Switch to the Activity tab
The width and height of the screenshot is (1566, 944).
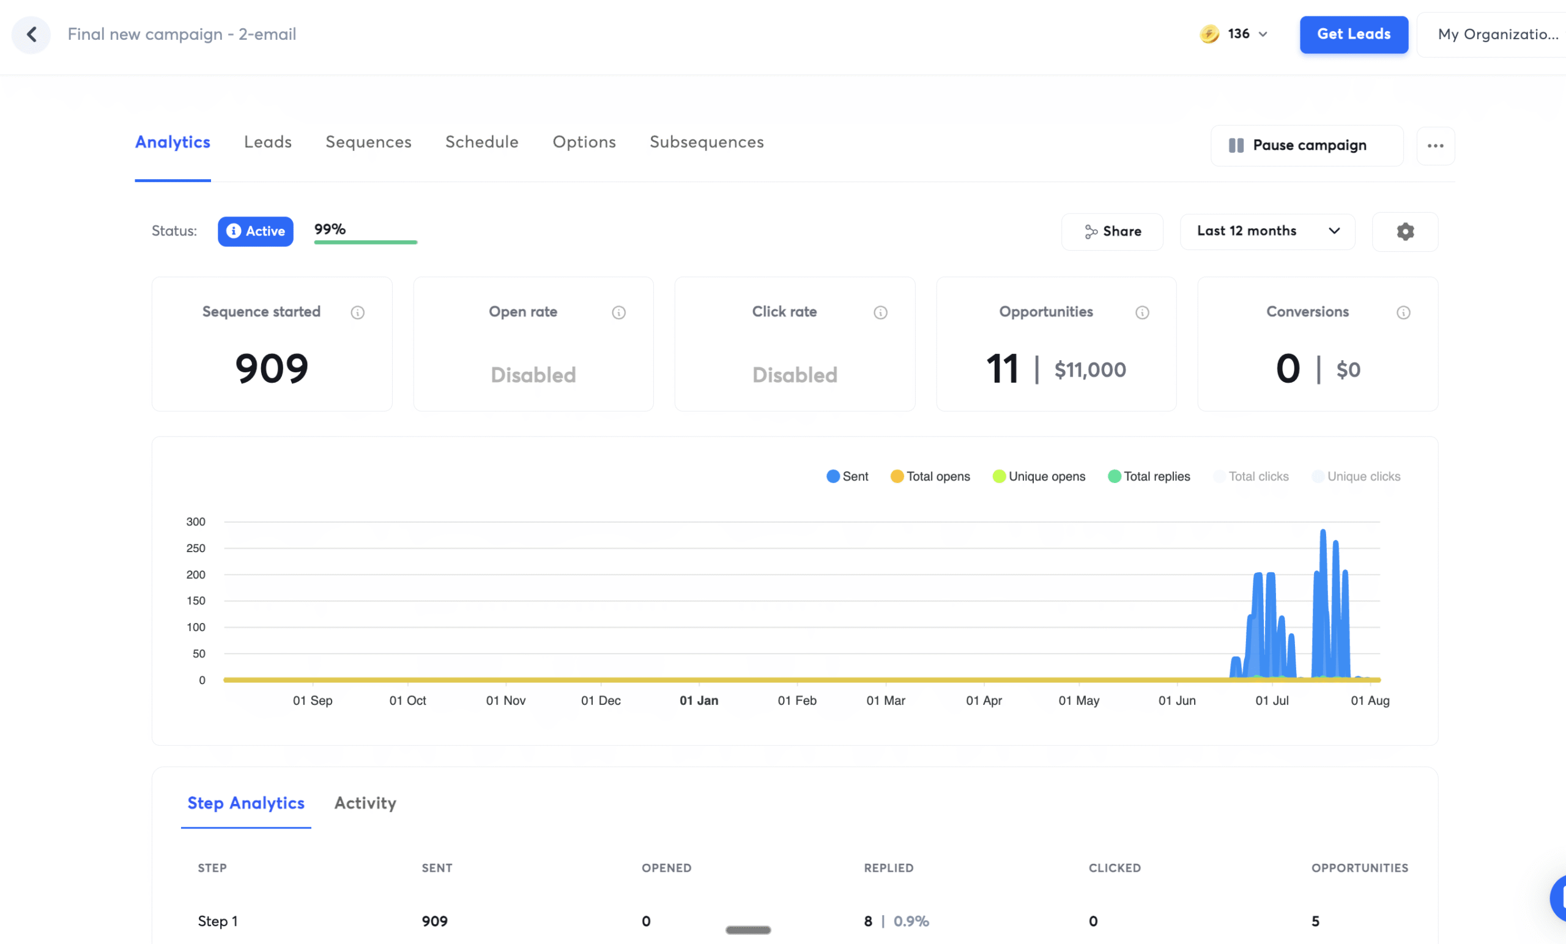[x=365, y=803]
